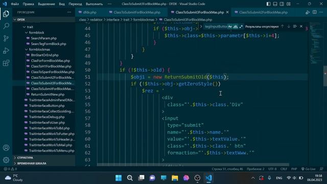Screen dimensions: 327x184
Task: Open customize layout icon
Action: point(289,4)
